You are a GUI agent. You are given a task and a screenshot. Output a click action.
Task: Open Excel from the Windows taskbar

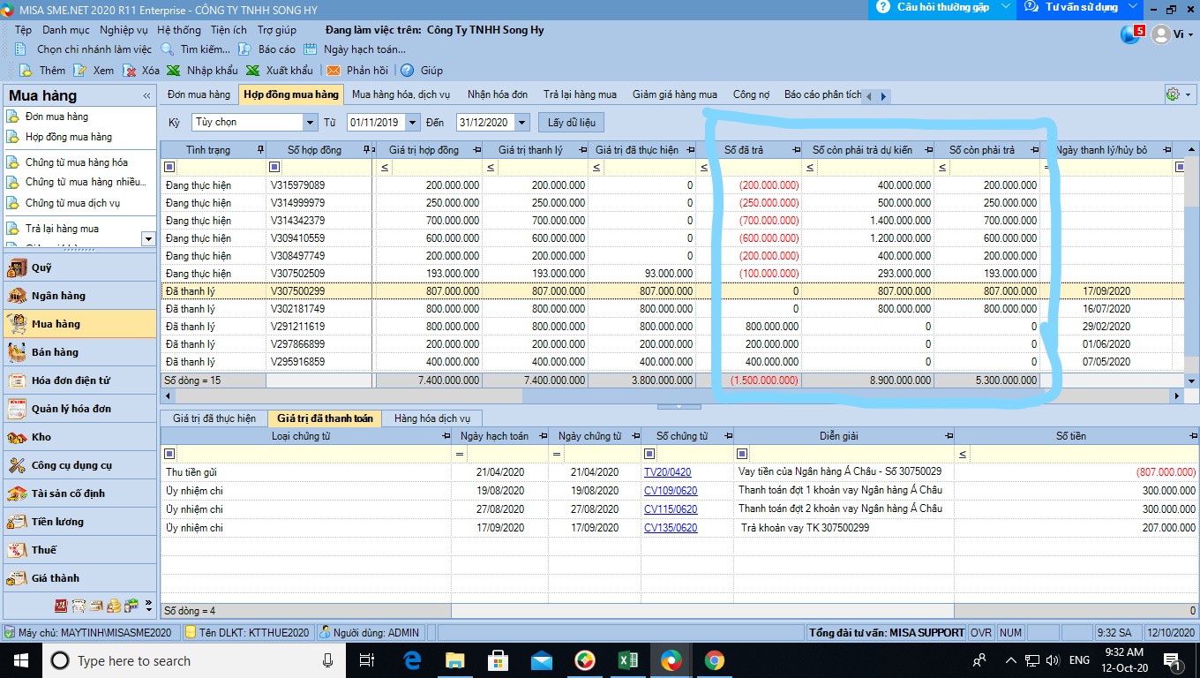[628, 660]
